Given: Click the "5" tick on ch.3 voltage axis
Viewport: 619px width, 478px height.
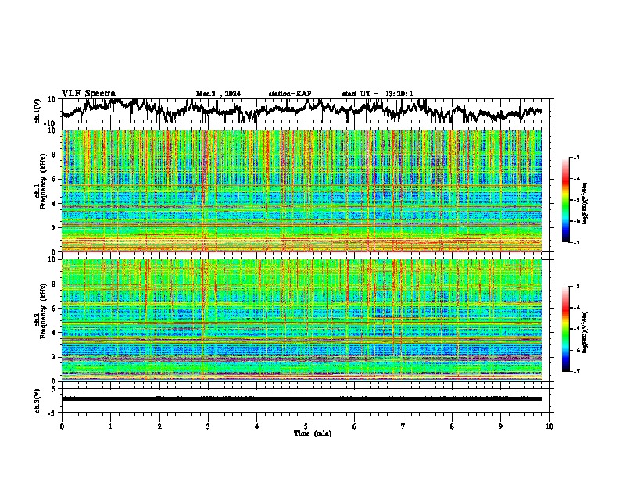Looking at the screenshot, I should coord(54,389).
